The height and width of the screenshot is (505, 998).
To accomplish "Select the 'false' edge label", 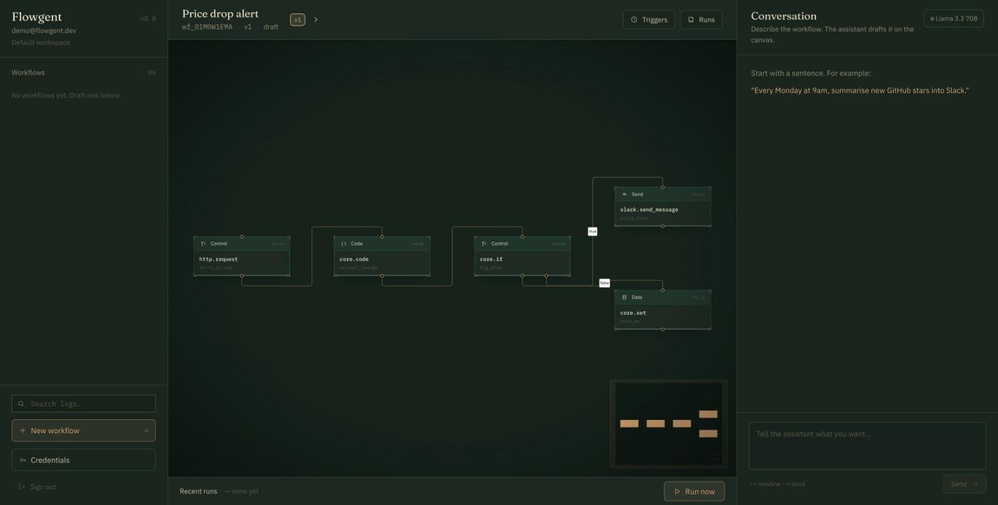I will click(x=604, y=283).
